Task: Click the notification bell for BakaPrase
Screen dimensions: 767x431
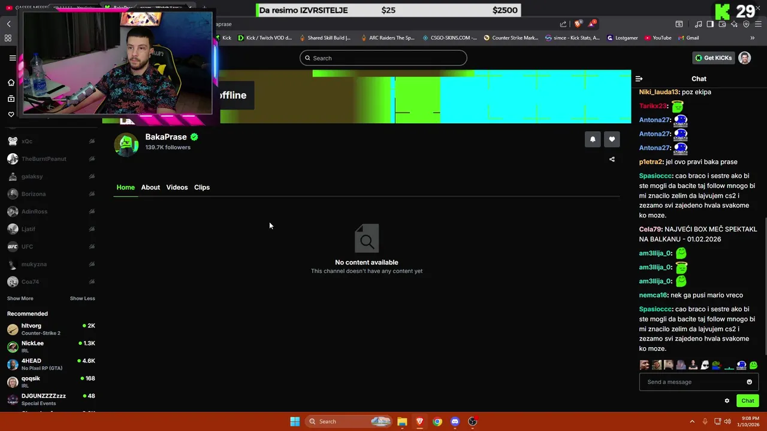Action: (593, 139)
